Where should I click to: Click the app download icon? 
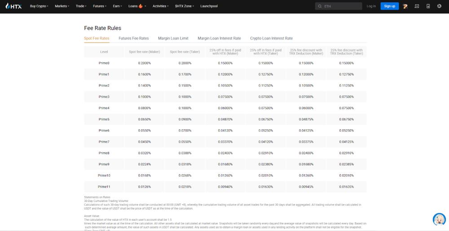click(428, 6)
